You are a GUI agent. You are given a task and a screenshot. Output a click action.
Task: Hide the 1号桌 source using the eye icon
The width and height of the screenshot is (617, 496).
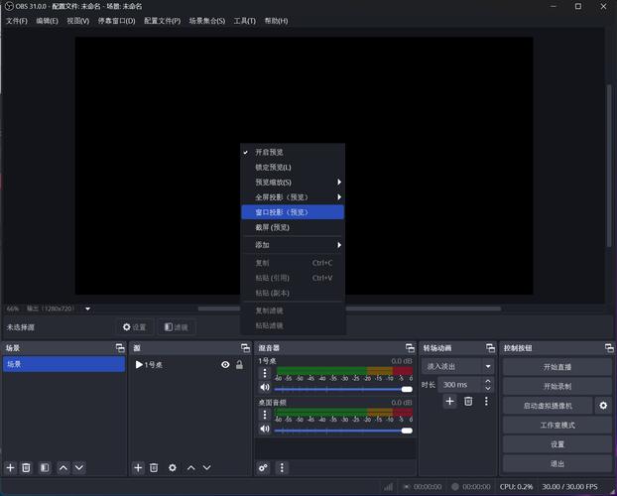[x=225, y=365]
